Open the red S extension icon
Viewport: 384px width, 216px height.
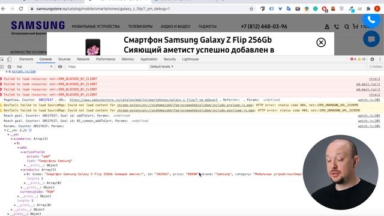pos(333,9)
